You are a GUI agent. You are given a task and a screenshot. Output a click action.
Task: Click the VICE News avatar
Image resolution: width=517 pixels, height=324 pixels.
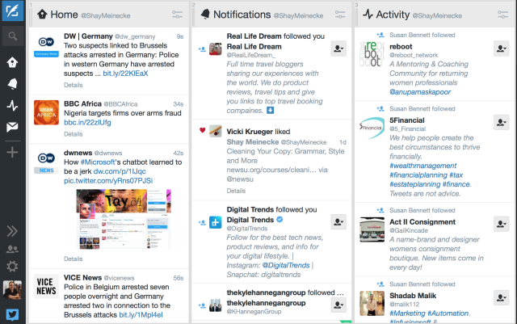point(47,286)
